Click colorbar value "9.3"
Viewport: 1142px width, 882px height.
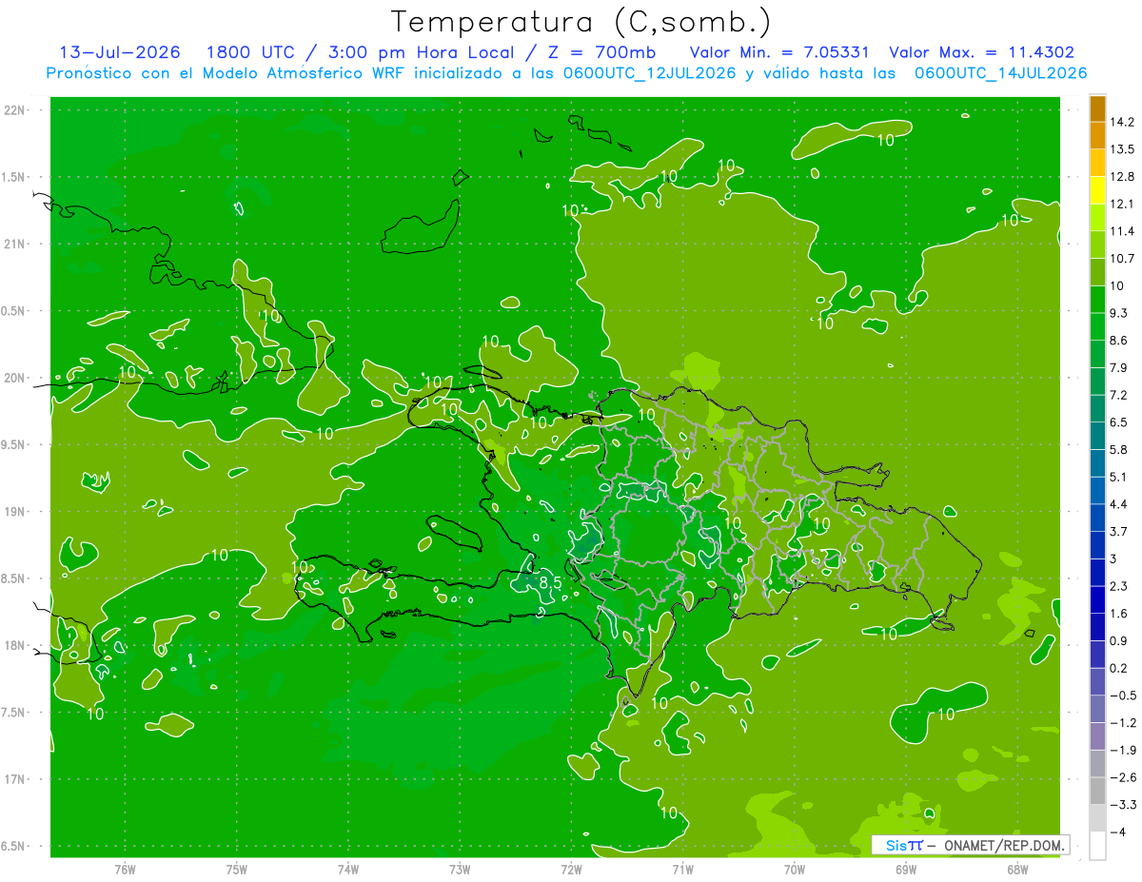(x=1119, y=313)
